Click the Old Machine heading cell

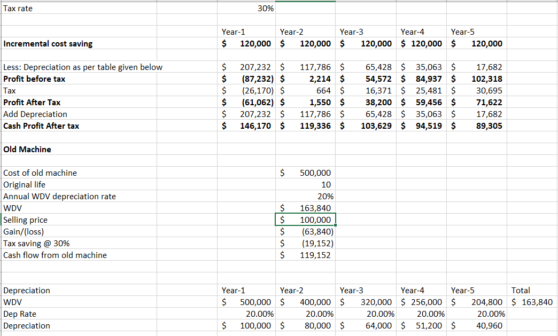(x=27, y=150)
